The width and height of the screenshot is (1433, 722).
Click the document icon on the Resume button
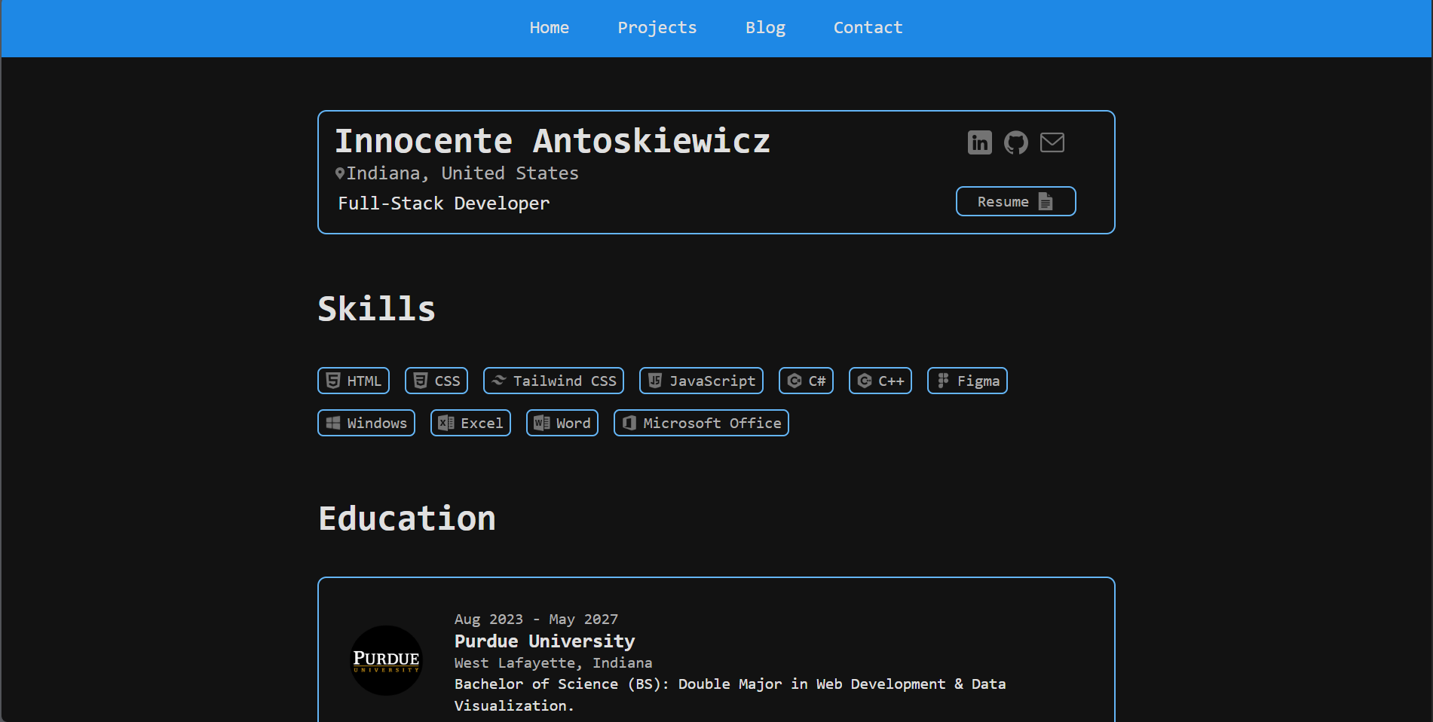tap(1045, 201)
